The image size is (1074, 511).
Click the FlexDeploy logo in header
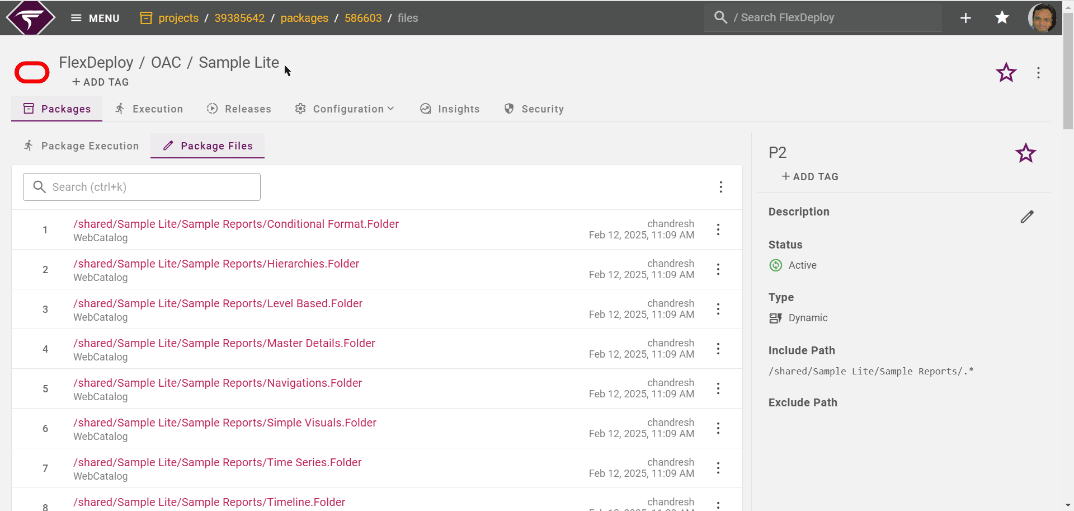[x=30, y=18]
